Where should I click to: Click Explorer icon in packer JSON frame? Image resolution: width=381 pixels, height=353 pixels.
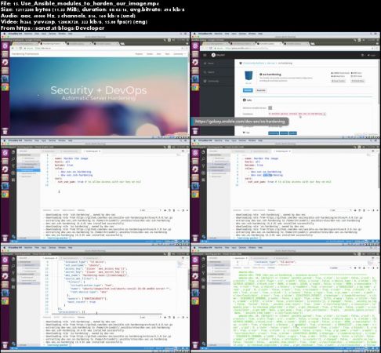(13, 259)
